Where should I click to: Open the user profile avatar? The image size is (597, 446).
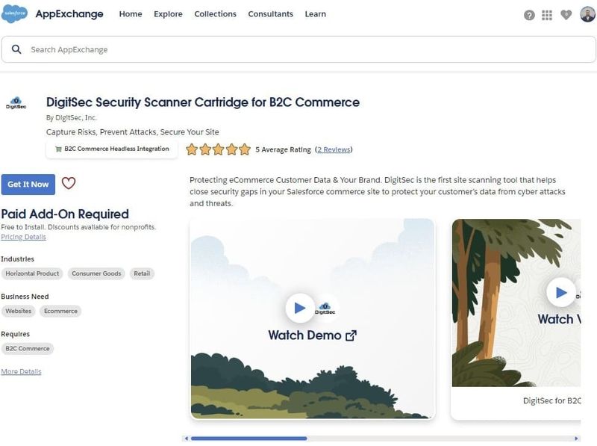(x=587, y=14)
